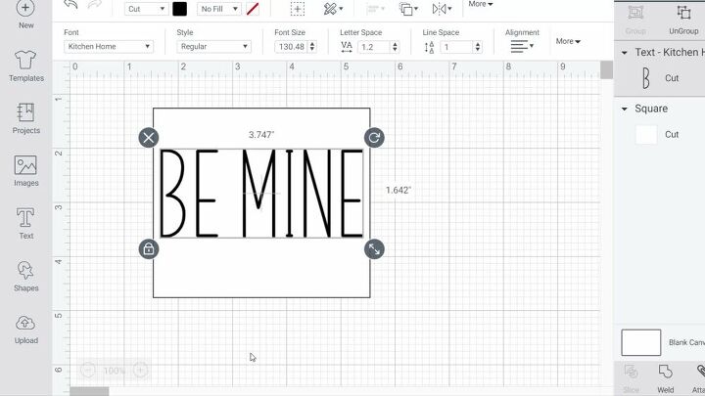Collapse the Square layer group
This screenshot has height=396, width=705.
[625, 110]
